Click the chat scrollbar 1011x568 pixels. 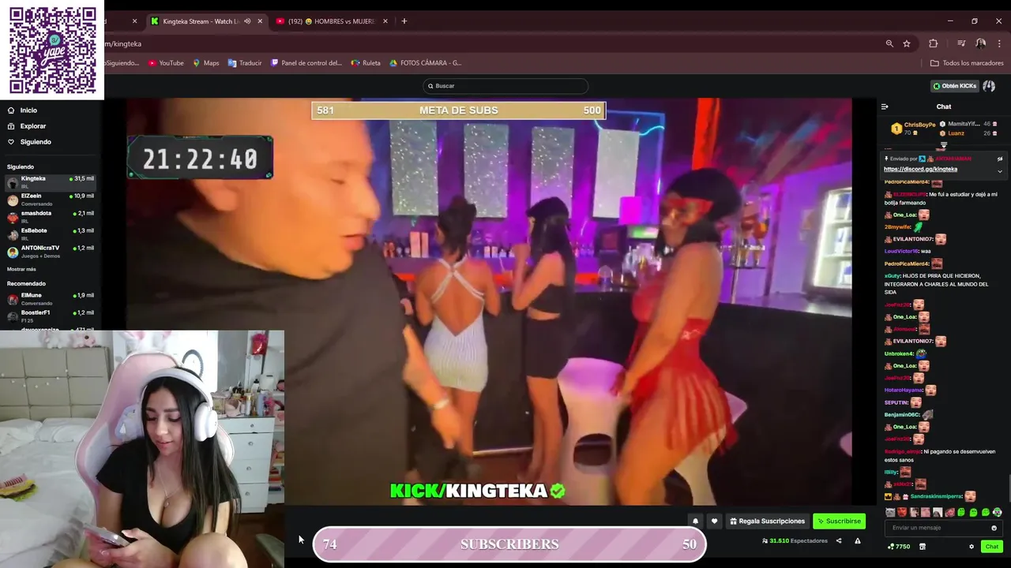point(1008,488)
